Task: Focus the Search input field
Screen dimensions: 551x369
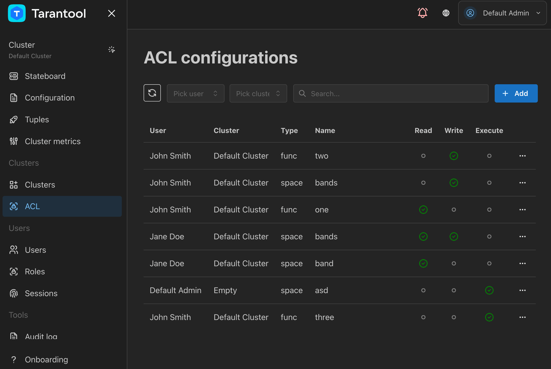Action: pyautogui.click(x=391, y=93)
